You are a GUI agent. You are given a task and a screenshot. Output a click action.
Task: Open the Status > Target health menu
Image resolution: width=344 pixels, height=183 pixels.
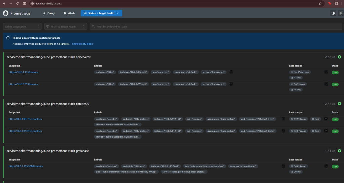(101, 13)
